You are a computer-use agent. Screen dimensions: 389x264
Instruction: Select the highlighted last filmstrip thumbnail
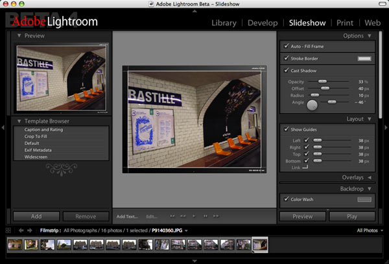[x=260, y=245]
